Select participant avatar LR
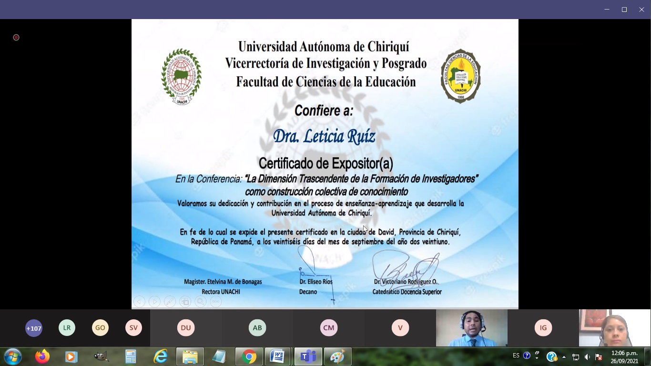 pyautogui.click(x=67, y=328)
